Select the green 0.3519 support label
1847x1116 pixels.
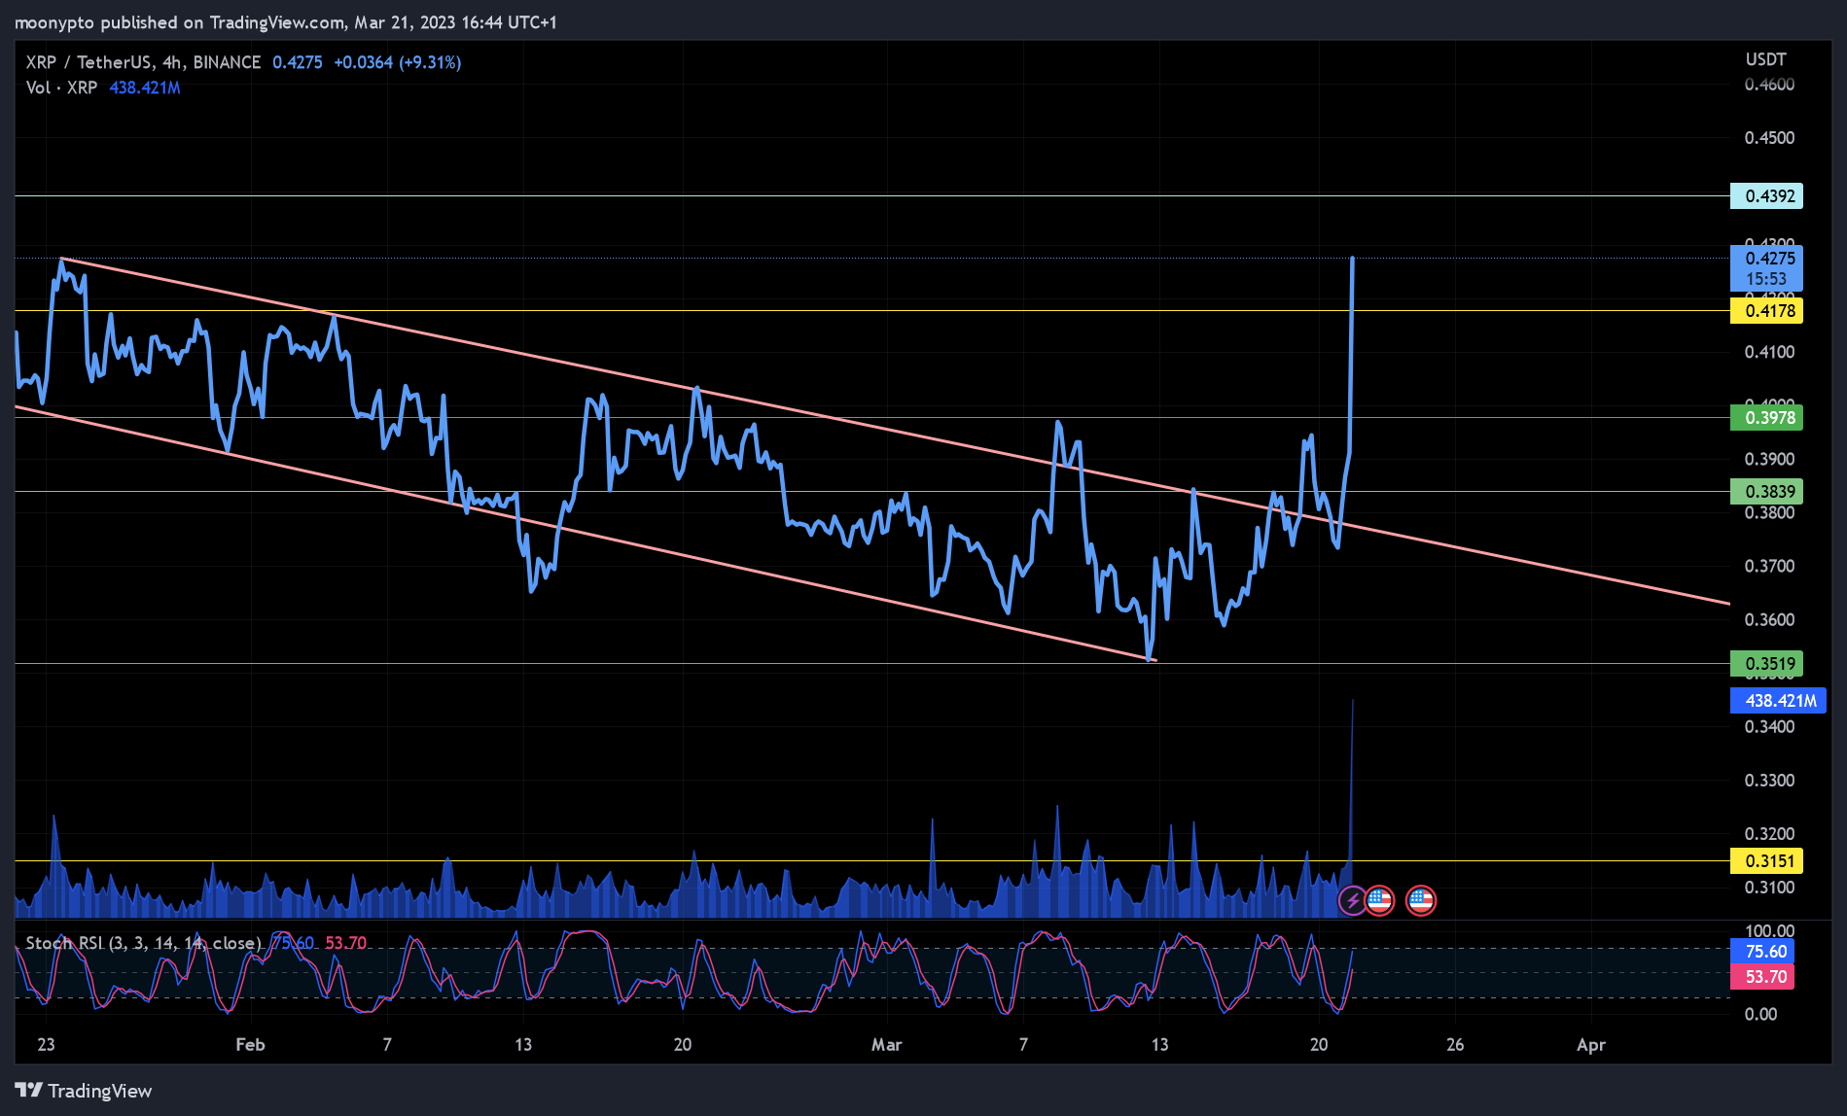click(1766, 664)
